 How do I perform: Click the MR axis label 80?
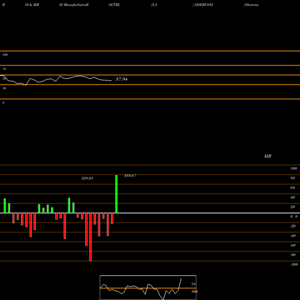[x=293, y=178]
